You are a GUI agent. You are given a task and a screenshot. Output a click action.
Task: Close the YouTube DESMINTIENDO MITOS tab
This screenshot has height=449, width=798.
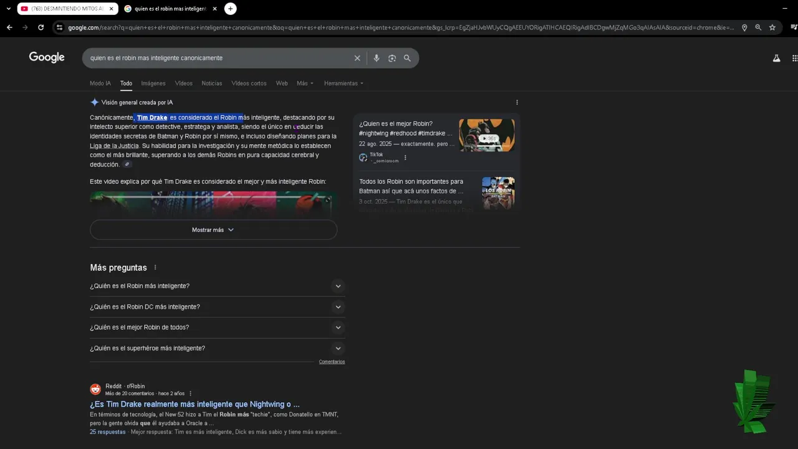coord(112,9)
